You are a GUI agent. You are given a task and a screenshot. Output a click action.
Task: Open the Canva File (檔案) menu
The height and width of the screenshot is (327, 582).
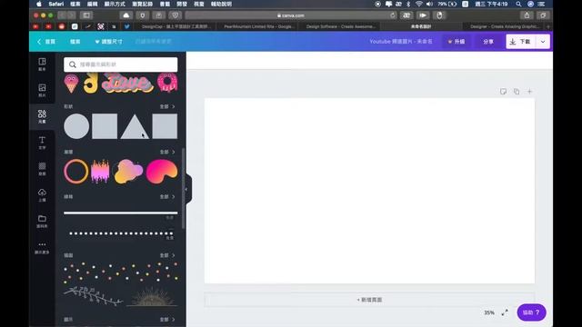click(x=75, y=42)
